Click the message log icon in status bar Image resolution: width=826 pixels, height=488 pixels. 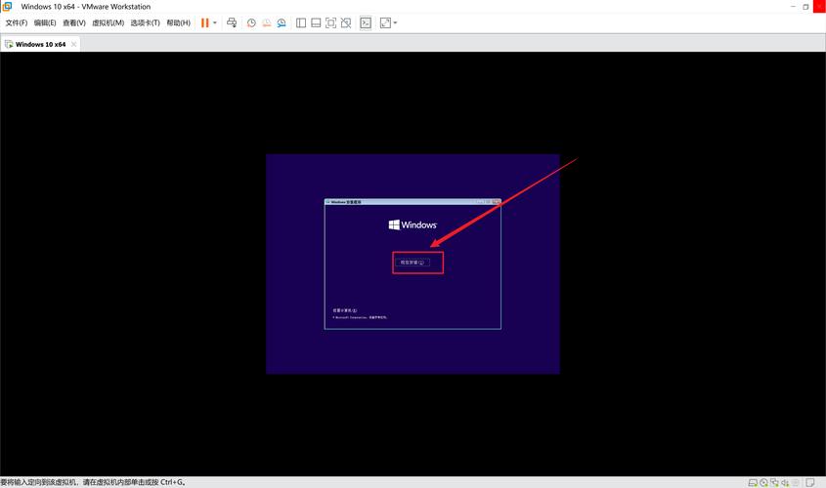pos(810,482)
